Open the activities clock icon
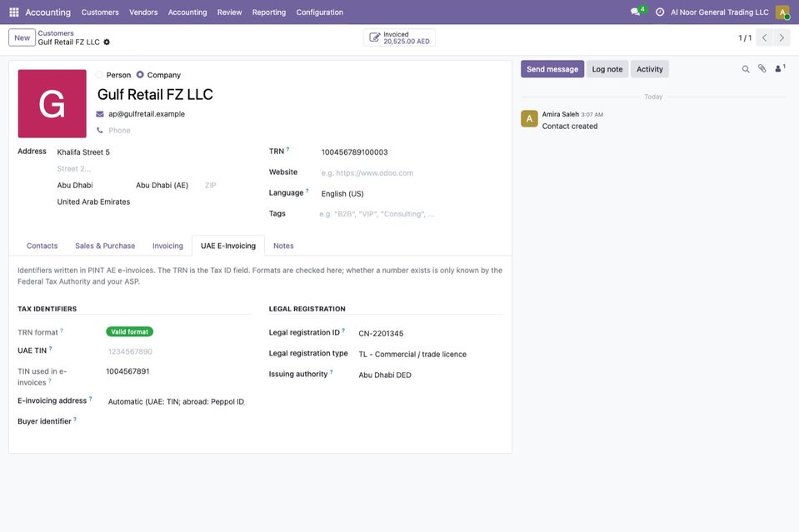The height and width of the screenshot is (532, 799). (x=659, y=12)
